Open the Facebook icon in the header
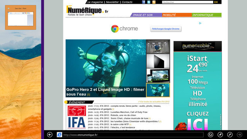 coord(144,2)
